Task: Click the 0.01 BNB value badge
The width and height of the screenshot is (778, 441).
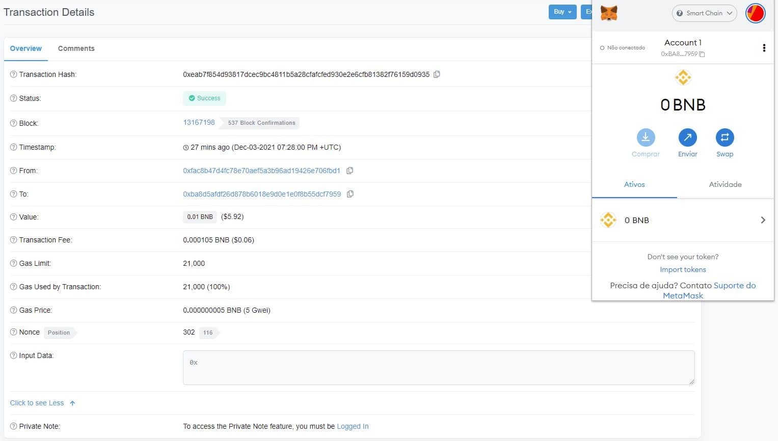Action: click(x=200, y=217)
